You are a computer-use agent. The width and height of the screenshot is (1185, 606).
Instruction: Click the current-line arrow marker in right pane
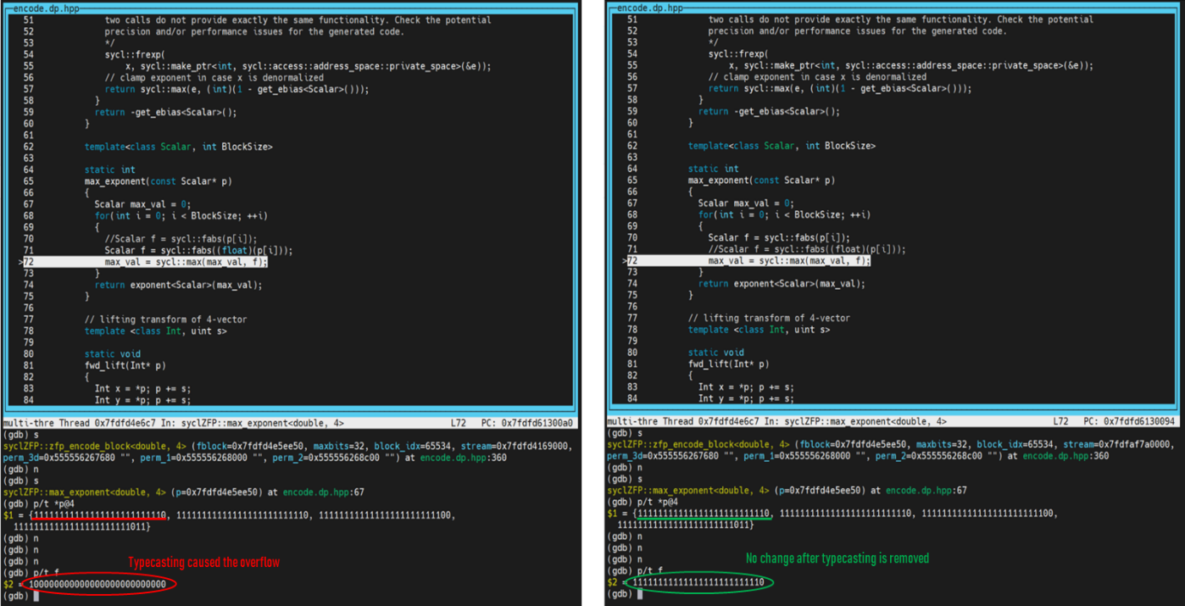click(624, 261)
